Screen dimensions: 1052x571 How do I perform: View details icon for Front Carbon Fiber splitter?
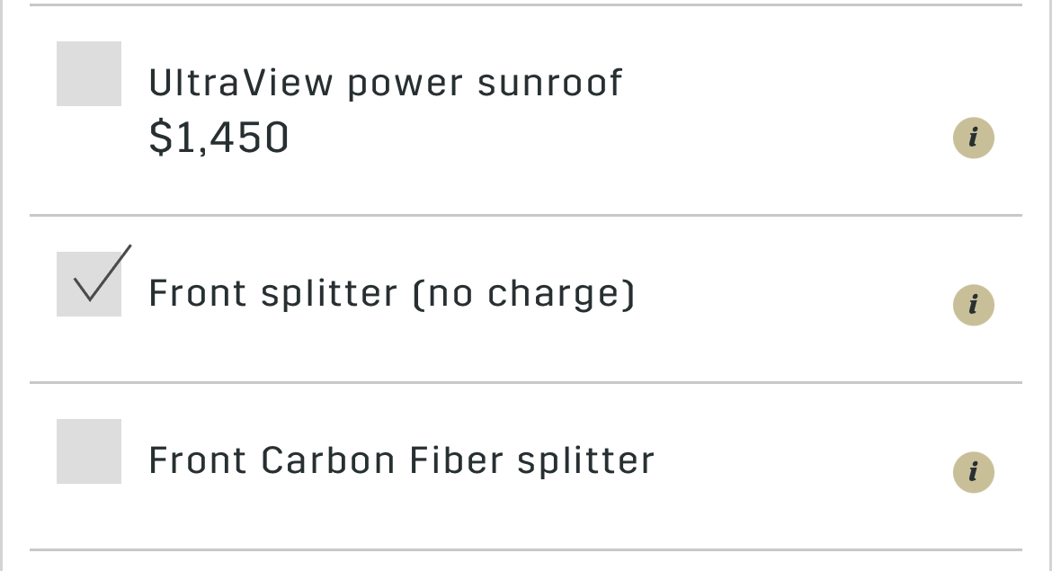coord(974,472)
